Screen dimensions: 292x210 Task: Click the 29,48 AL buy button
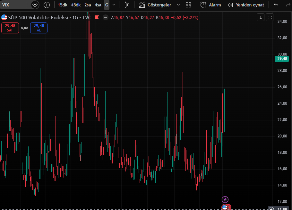[39, 28]
